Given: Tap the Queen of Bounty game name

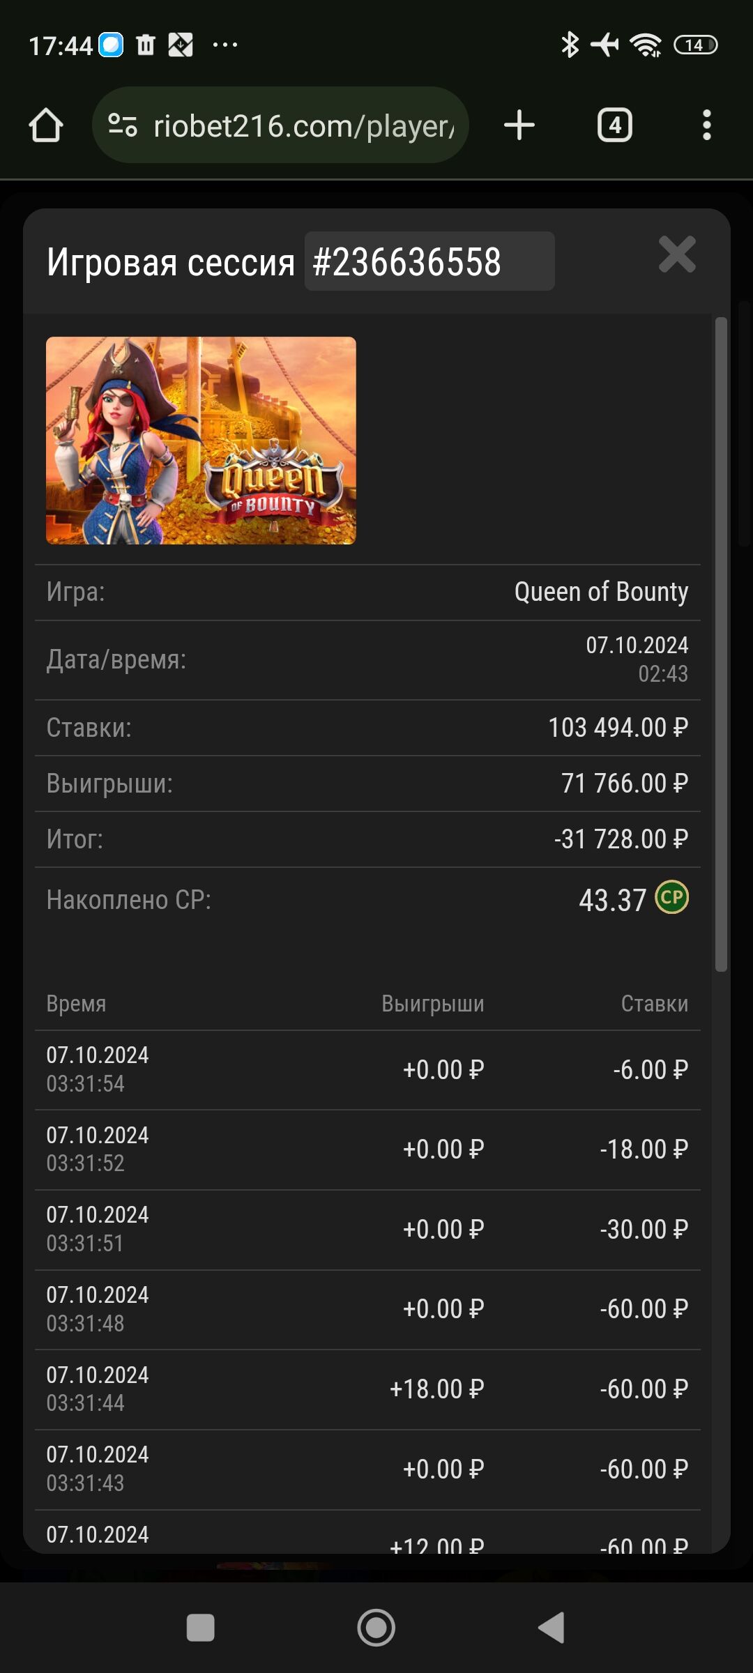Looking at the screenshot, I should click(x=601, y=592).
